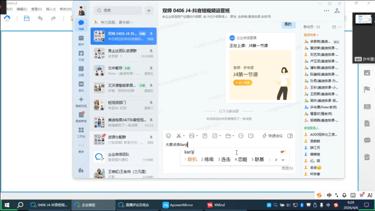Viewport: 375px width, 211px height.
Task: Click the Sogou input method S icon
Action: [319, 195]
